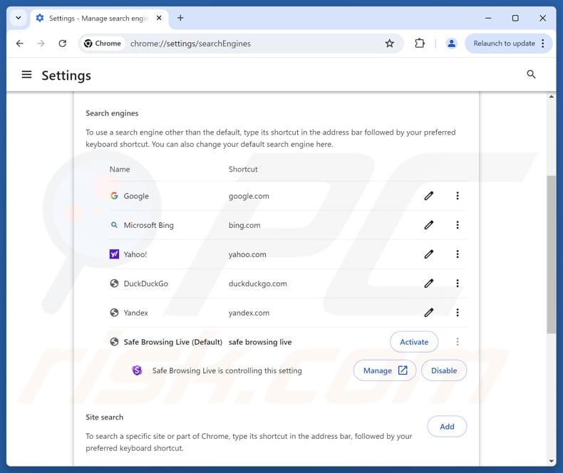Click the yandex.com shortcut text
The image size is (563, 473).
coord(249,313)
